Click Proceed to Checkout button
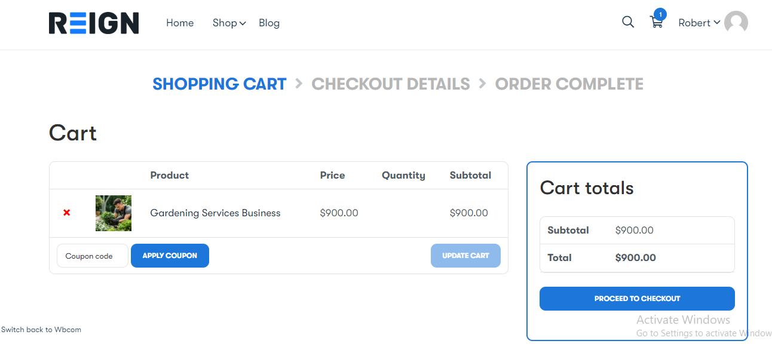Viewport: 772px width, 356px height. 637,299
